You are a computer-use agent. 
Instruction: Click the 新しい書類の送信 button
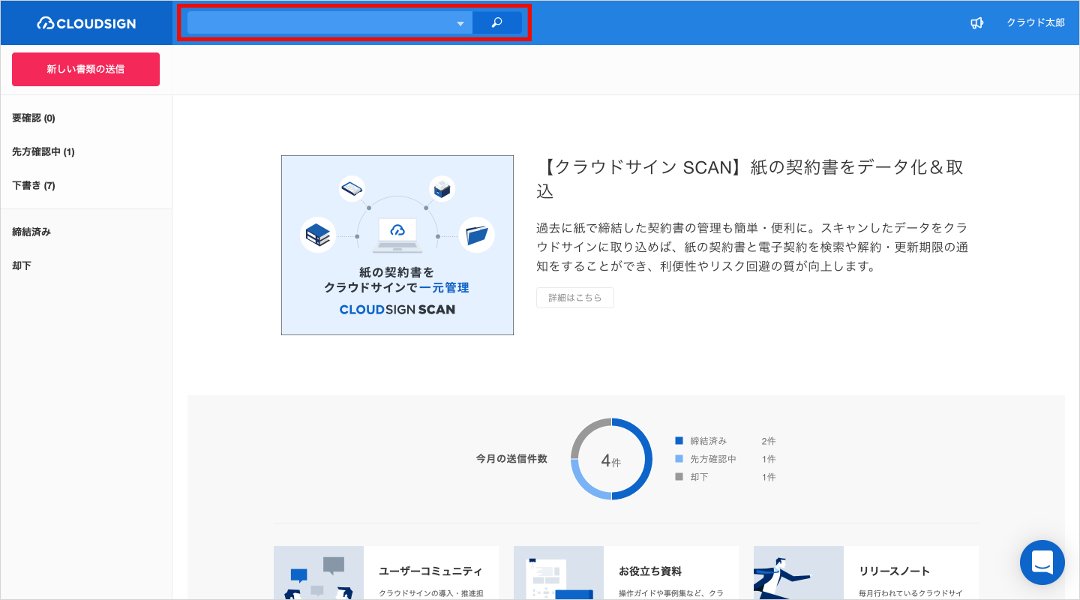click(85, 69)
